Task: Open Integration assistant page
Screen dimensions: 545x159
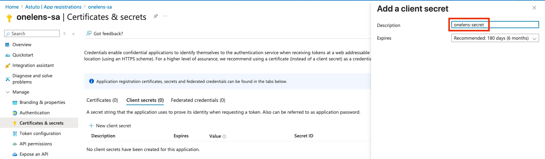Action: (33, 65)
